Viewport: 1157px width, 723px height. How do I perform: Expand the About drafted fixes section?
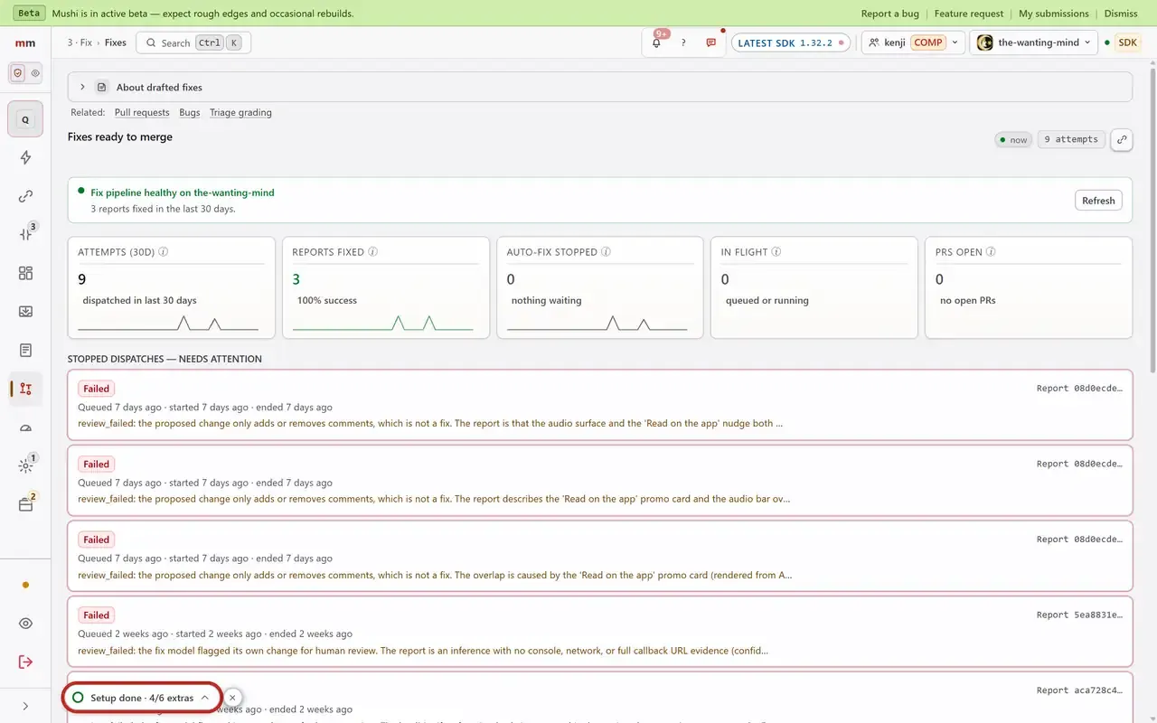(599, 87)
